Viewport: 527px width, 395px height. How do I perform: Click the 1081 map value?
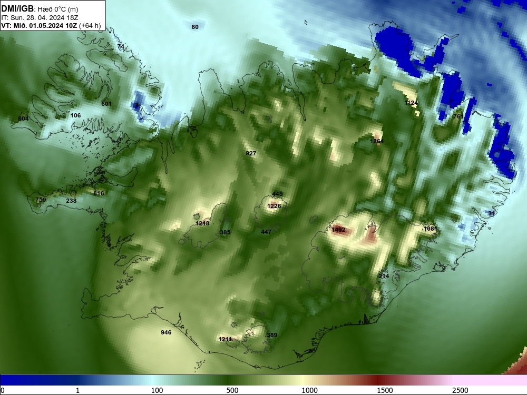(x=430, y=229)
